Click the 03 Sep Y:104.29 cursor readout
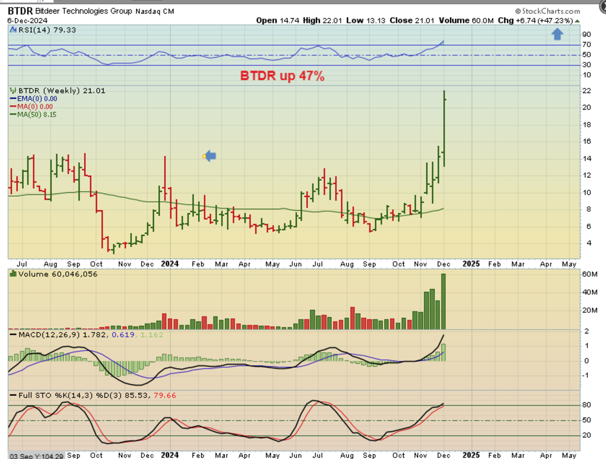This screenshot has width=606, height=459. click(37, 455)
